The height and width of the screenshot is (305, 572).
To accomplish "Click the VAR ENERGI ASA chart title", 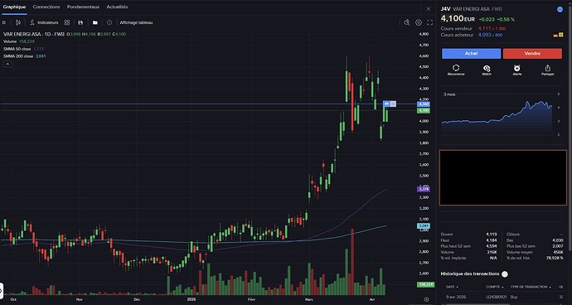I will [x=34, y=34].
